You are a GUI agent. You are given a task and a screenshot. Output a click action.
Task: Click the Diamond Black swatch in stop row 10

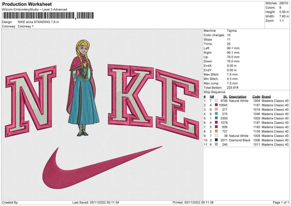[x=216, y=140]
